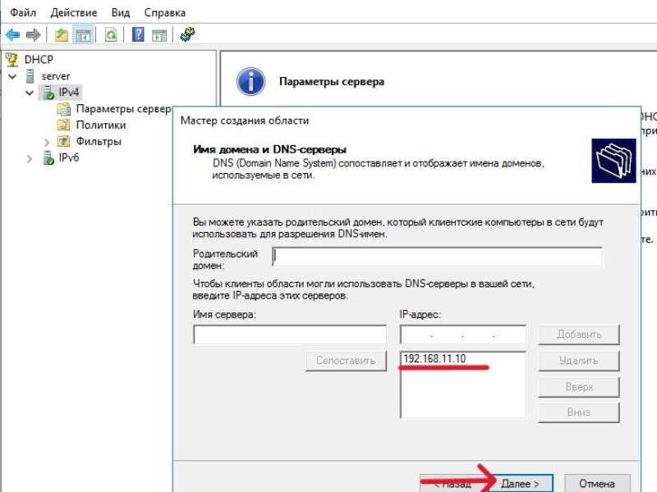This screenshot has width=657, height=492.
Task: Refresh the console with the green refresh icon
Action: click(x=111, y=34)
